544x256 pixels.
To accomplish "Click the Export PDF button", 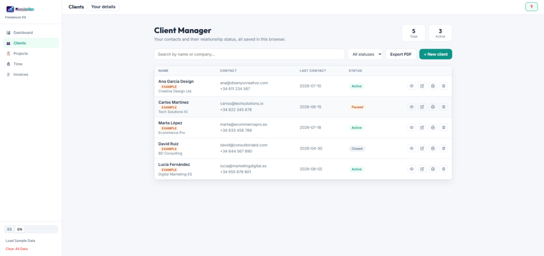I will [401, 54].
